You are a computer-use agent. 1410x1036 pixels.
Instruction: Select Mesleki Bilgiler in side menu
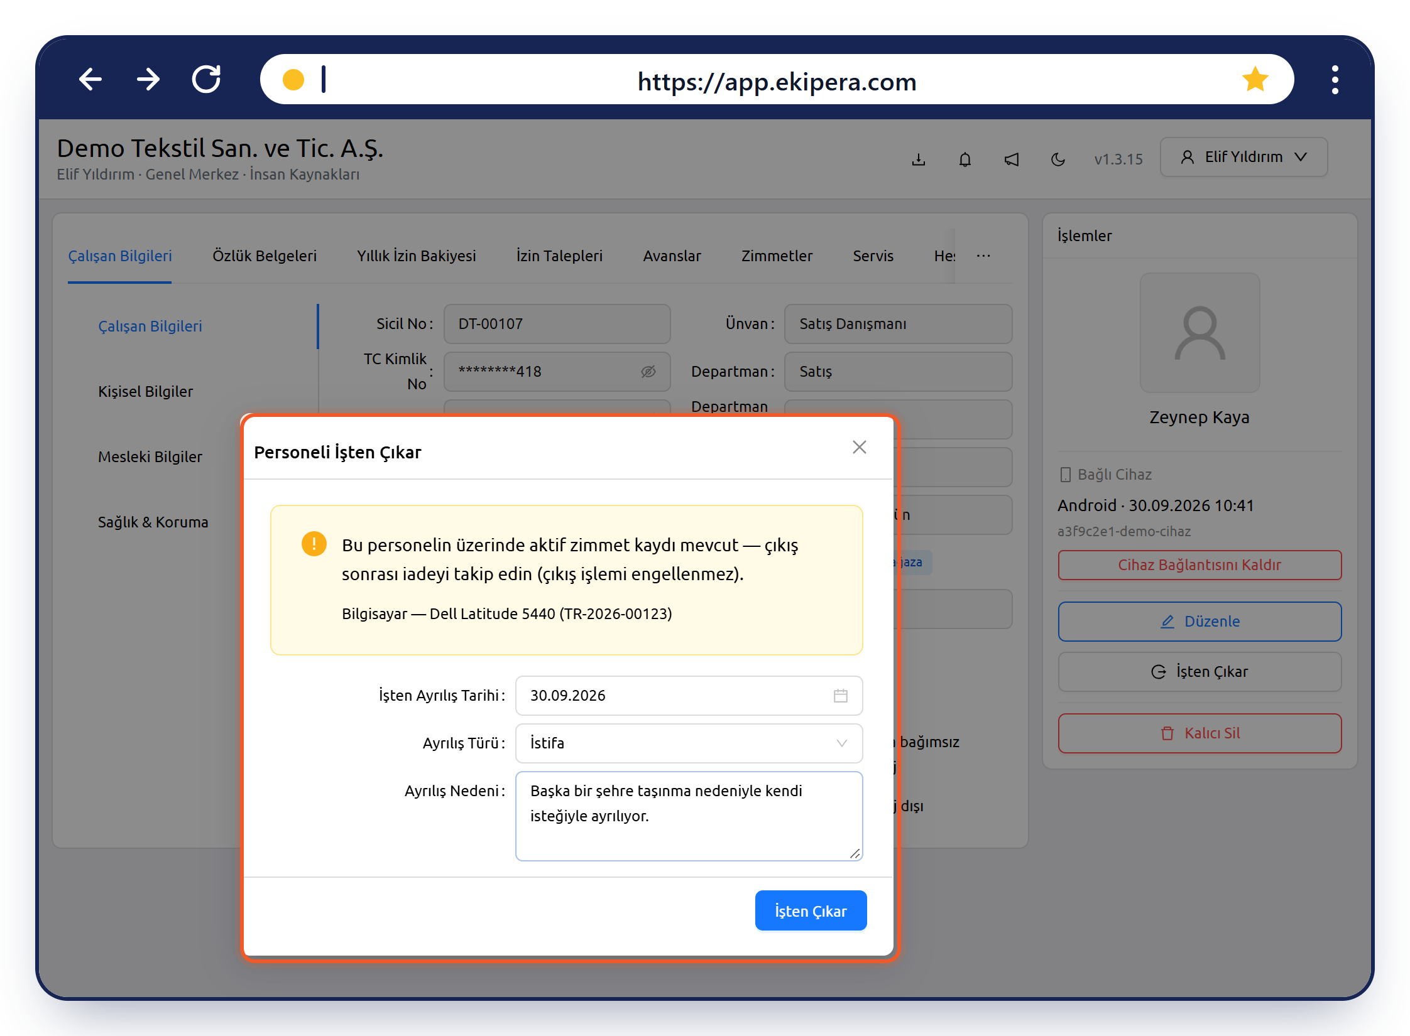pyautogui.click(x=150, y=457)
